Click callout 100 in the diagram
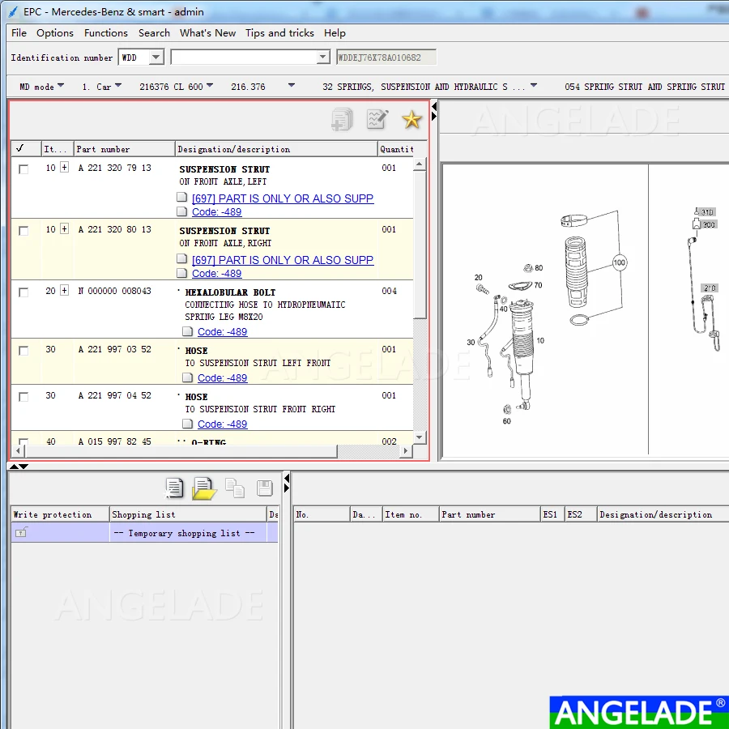 pyautogui.click(x=620, y=262)
